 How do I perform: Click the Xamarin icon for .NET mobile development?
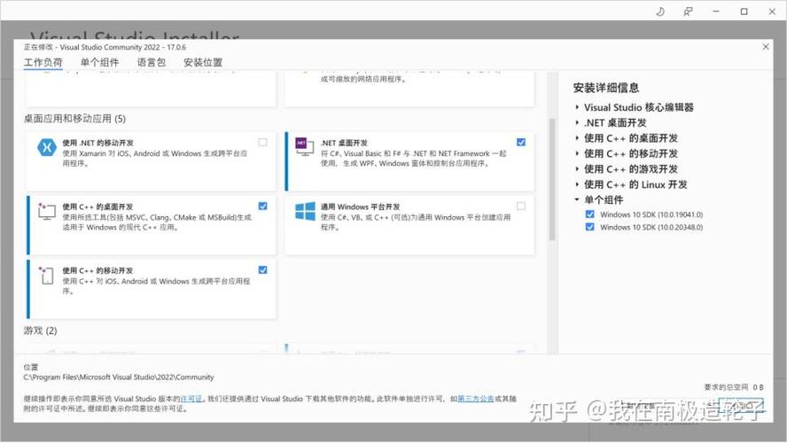click(47, 147)
